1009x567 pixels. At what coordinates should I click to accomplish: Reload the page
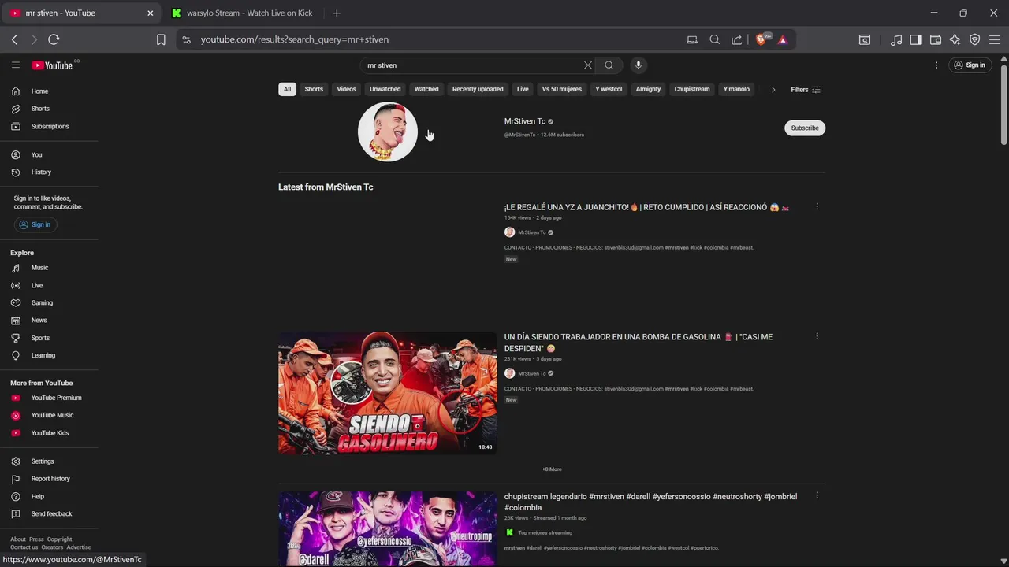54,39
